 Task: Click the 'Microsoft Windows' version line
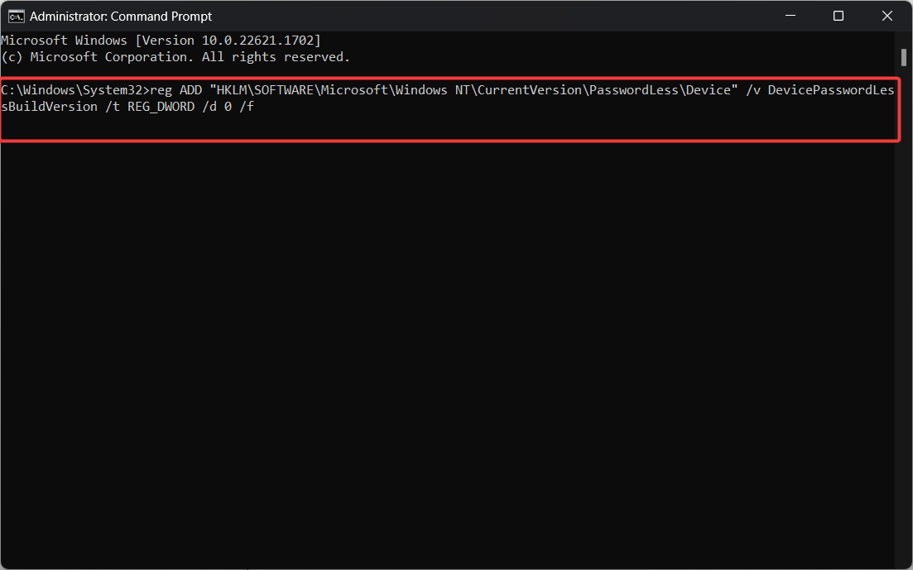point(161,41)
